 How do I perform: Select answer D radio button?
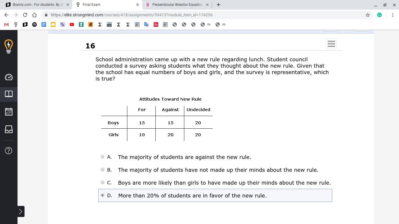103,195
